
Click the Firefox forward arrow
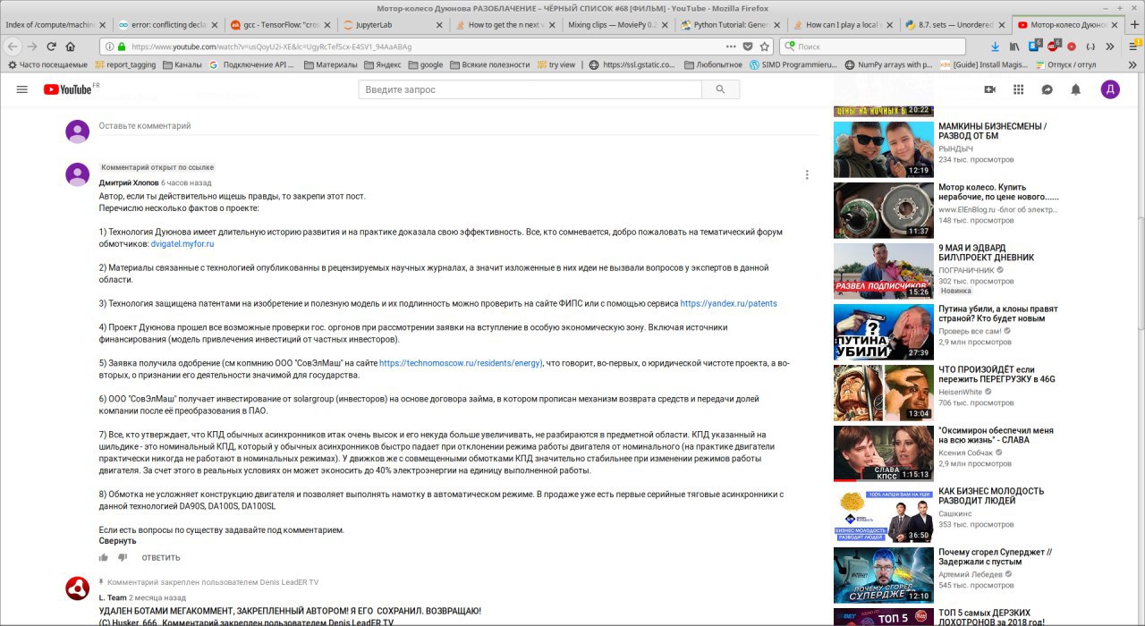click(x=32, y=46)
